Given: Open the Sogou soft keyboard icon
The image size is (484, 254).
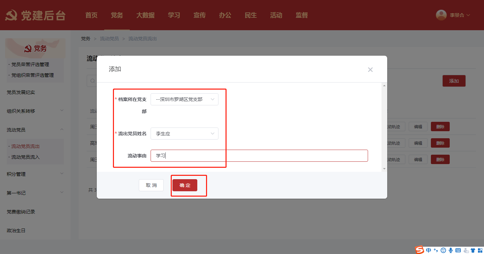Looking at the screenshot, I should pos(458,250).
